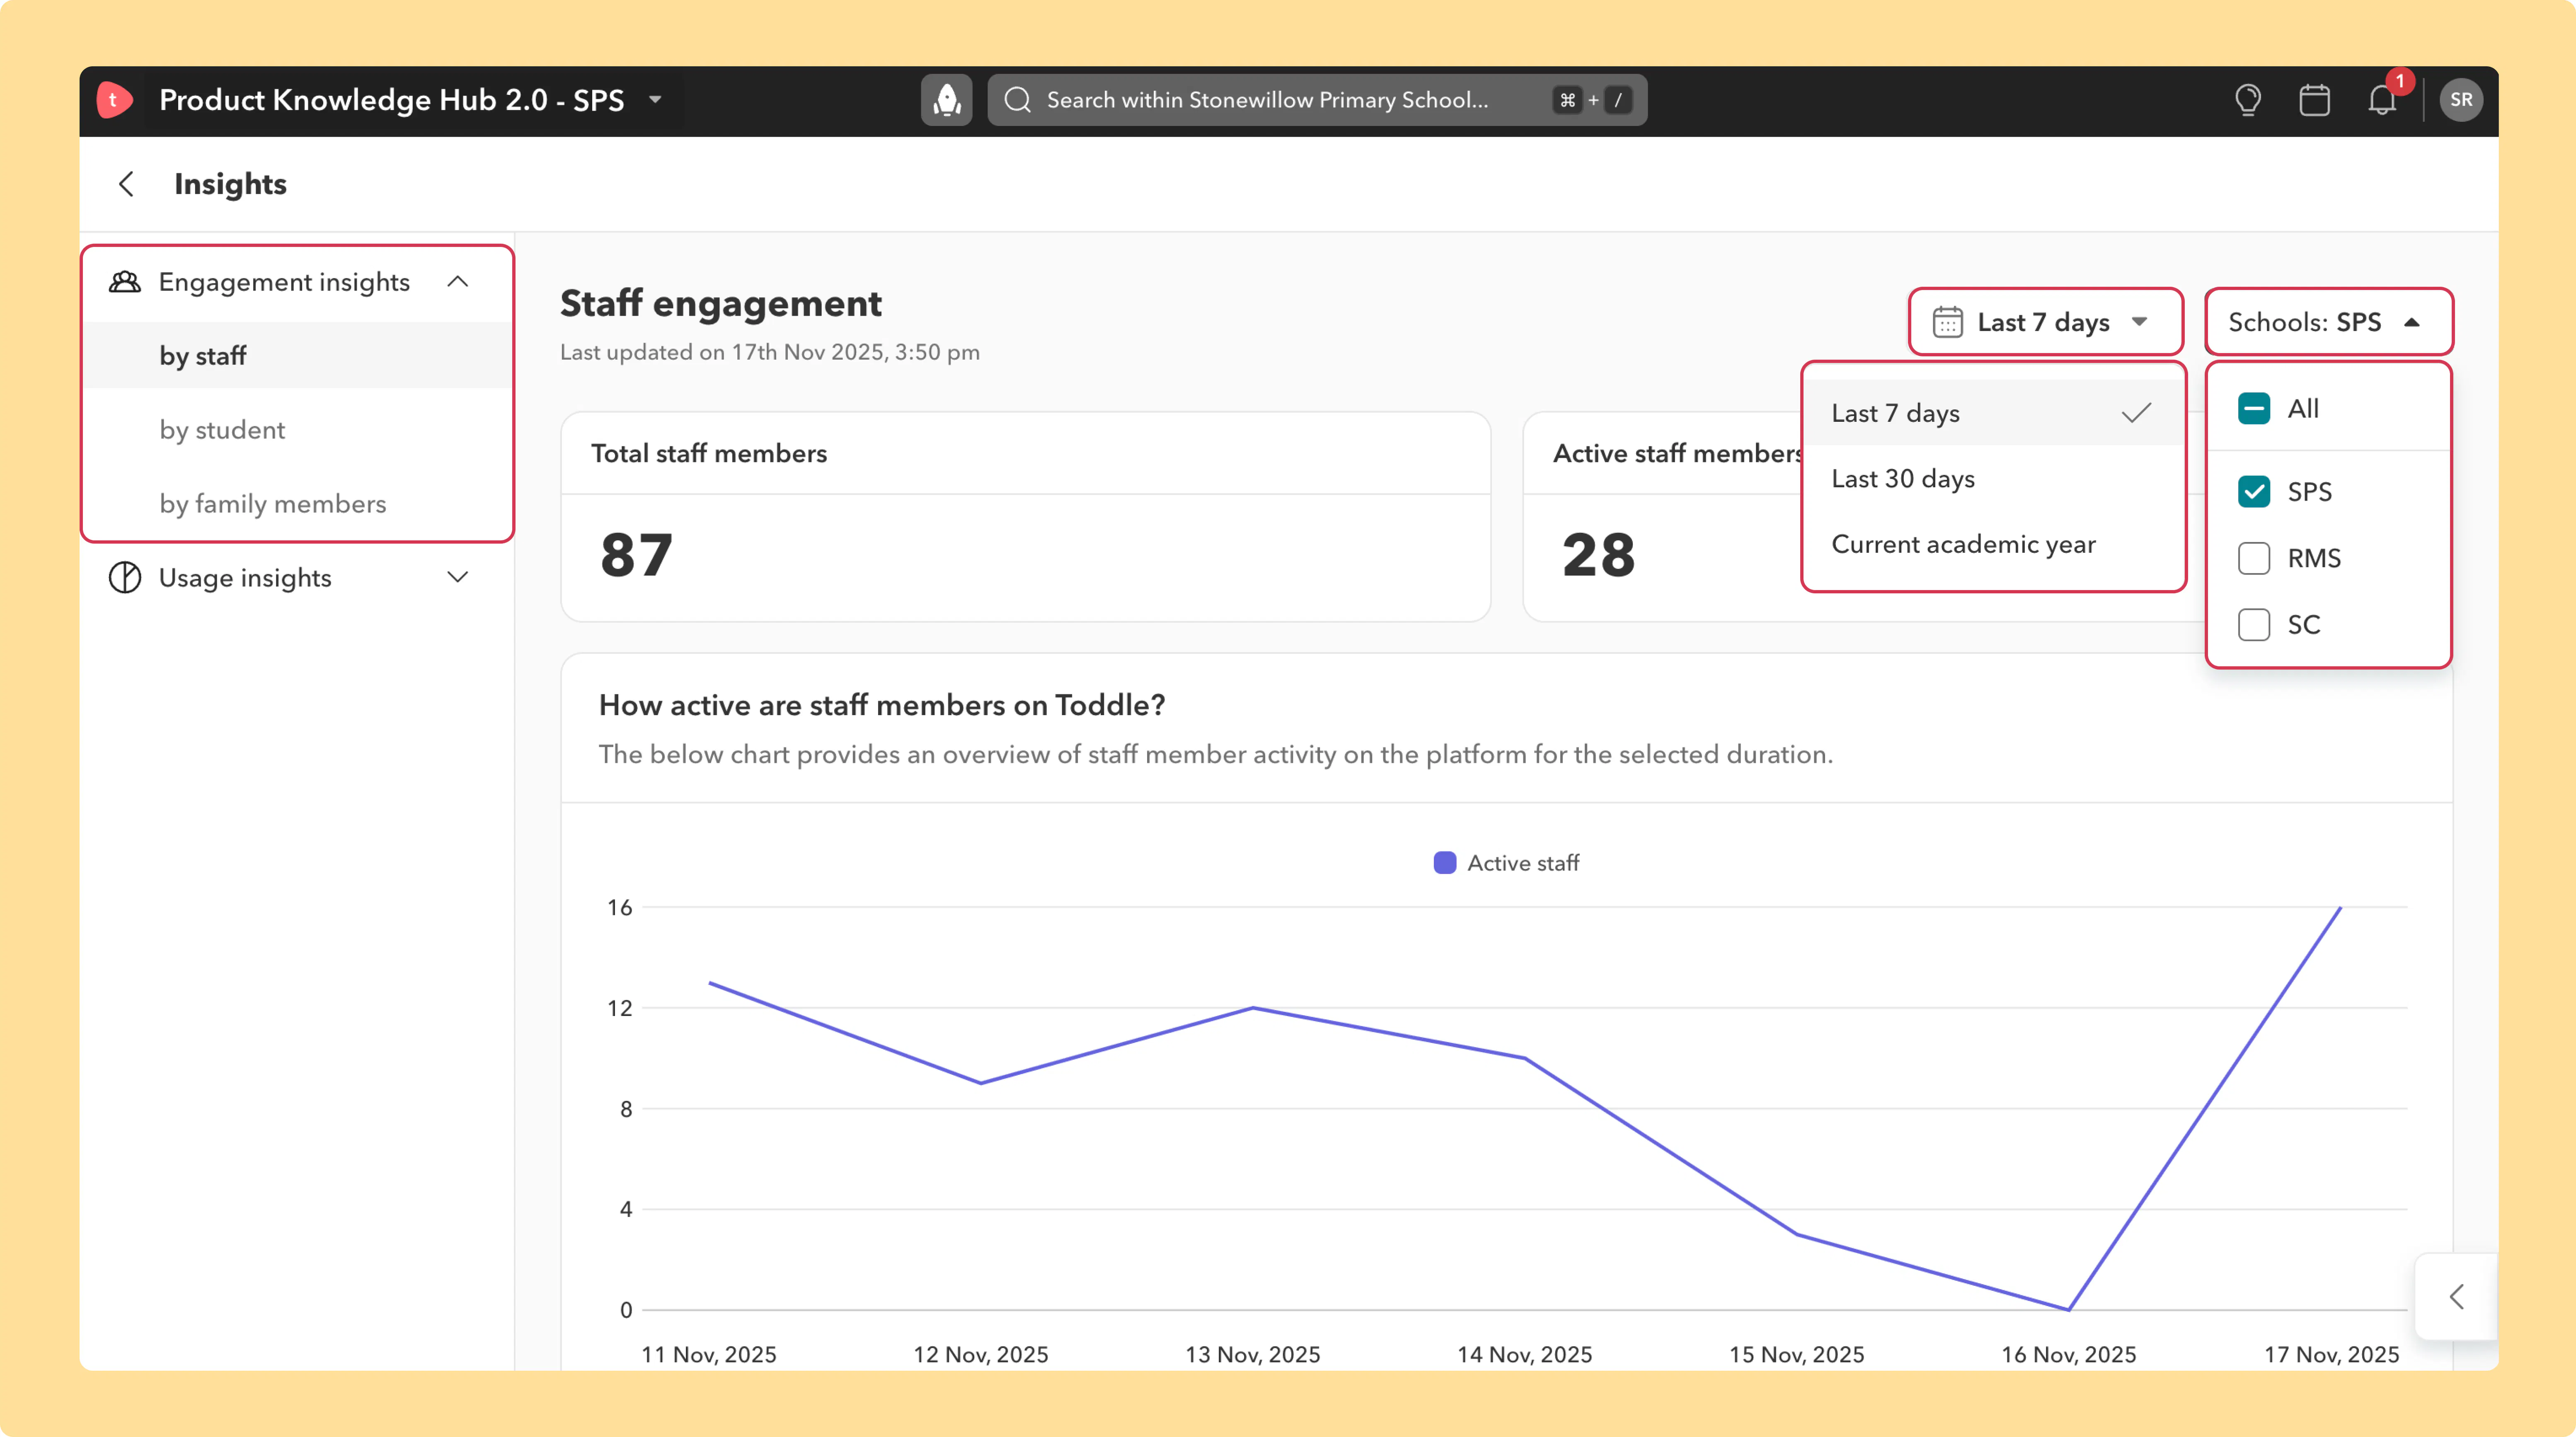The height and width of the screenshot is (1437, 2576).
Task: Close the Schools: SPS dropdown
Action: click(2329, 322)
